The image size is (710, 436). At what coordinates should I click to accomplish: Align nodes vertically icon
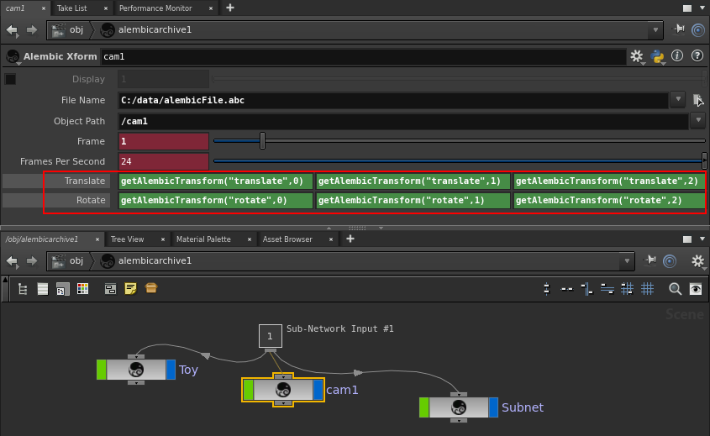pyautogui.click(x=586, y=289)
